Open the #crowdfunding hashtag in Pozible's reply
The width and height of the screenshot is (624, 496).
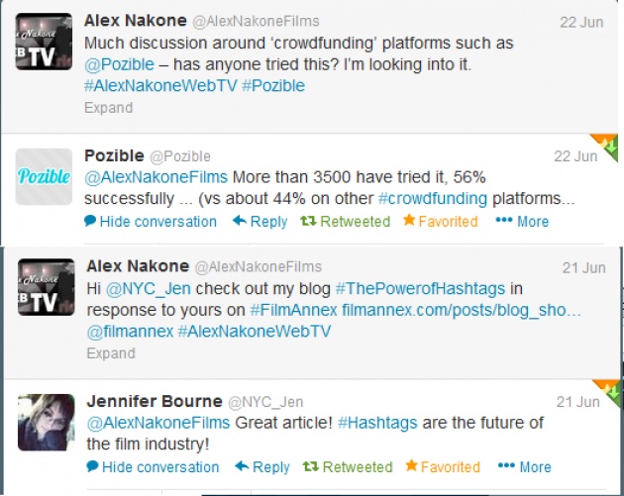[x=433, y=198]
